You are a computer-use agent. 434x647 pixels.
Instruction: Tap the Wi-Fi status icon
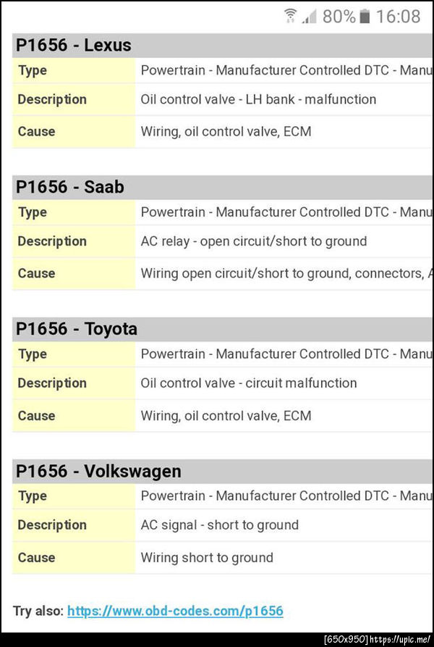(x=291, y=16)
